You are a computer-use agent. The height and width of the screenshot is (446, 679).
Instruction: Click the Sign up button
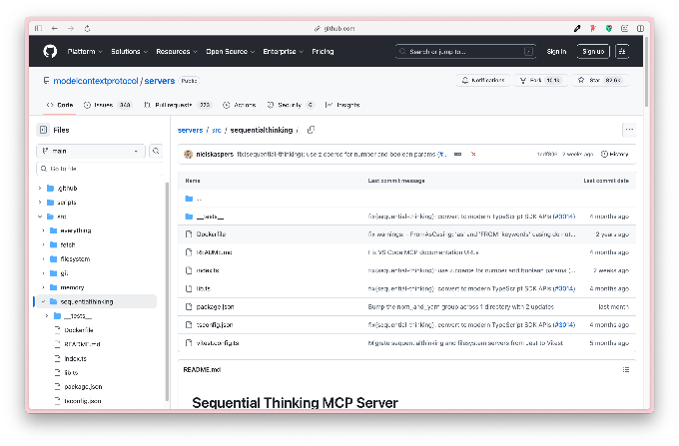pyautogui.click(x=593, y=52)
